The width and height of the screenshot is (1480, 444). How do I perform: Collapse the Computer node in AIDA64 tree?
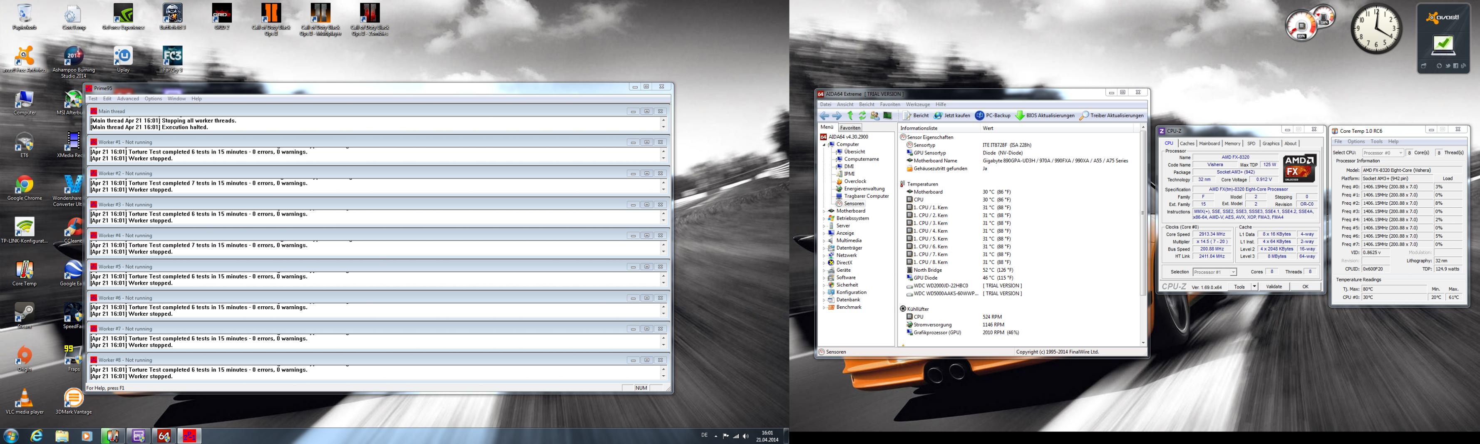point(824,145)
